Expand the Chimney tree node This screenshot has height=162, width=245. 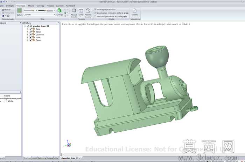28,35
